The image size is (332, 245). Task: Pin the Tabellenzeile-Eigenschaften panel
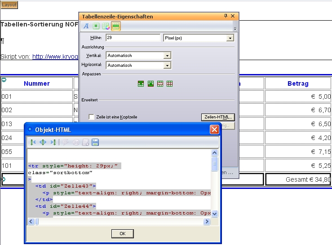[x=226, y=16]
